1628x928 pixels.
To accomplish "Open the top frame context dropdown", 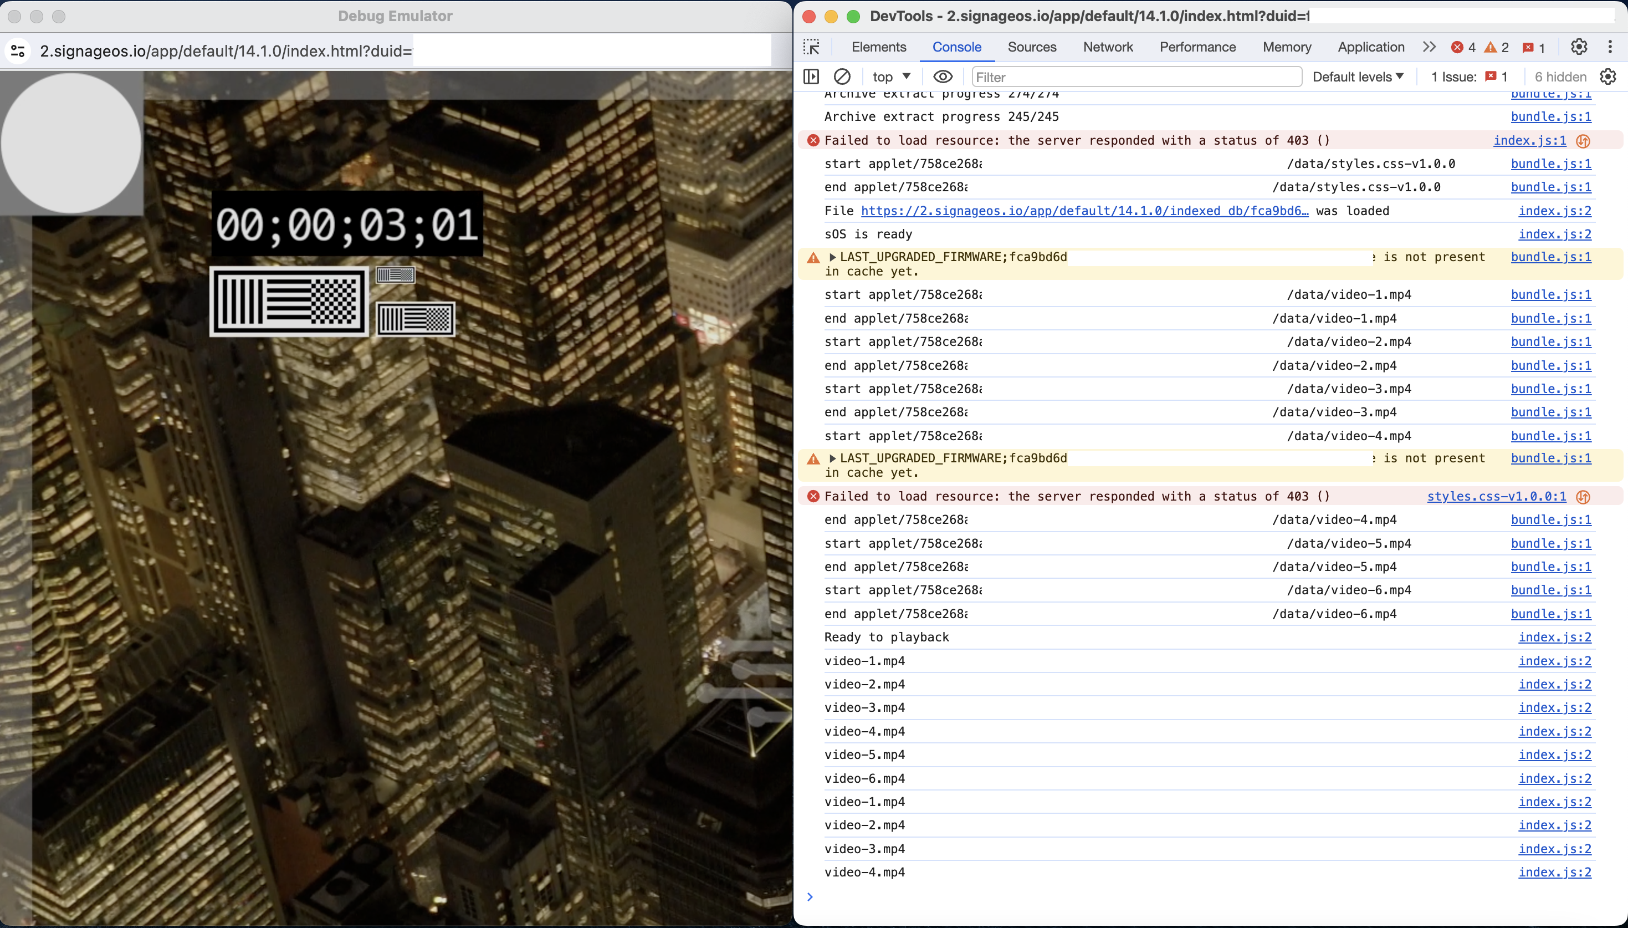I will coord(890,77).
